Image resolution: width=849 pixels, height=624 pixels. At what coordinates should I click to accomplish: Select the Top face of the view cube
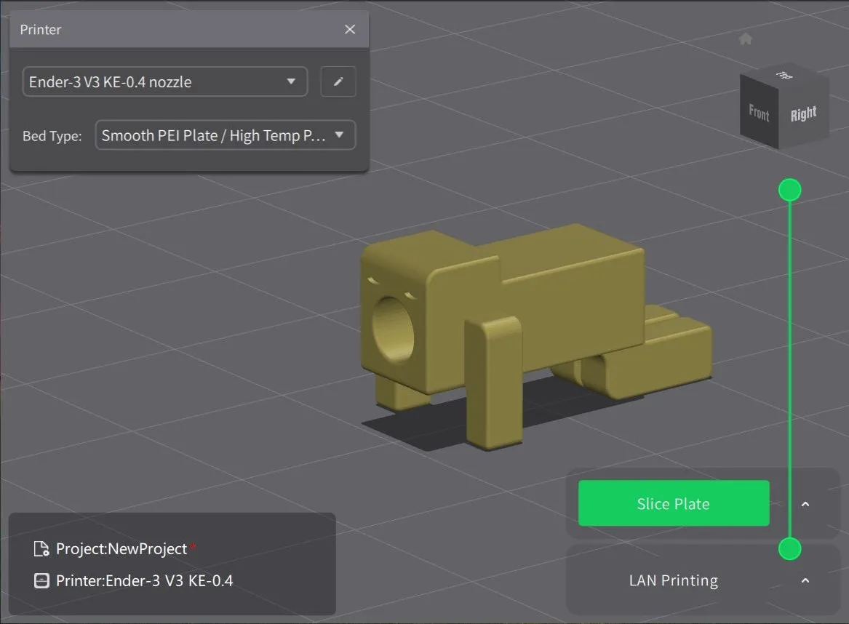(784, 74)
